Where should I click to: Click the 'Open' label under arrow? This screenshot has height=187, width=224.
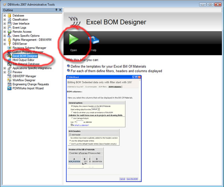(x=74, y=50)
